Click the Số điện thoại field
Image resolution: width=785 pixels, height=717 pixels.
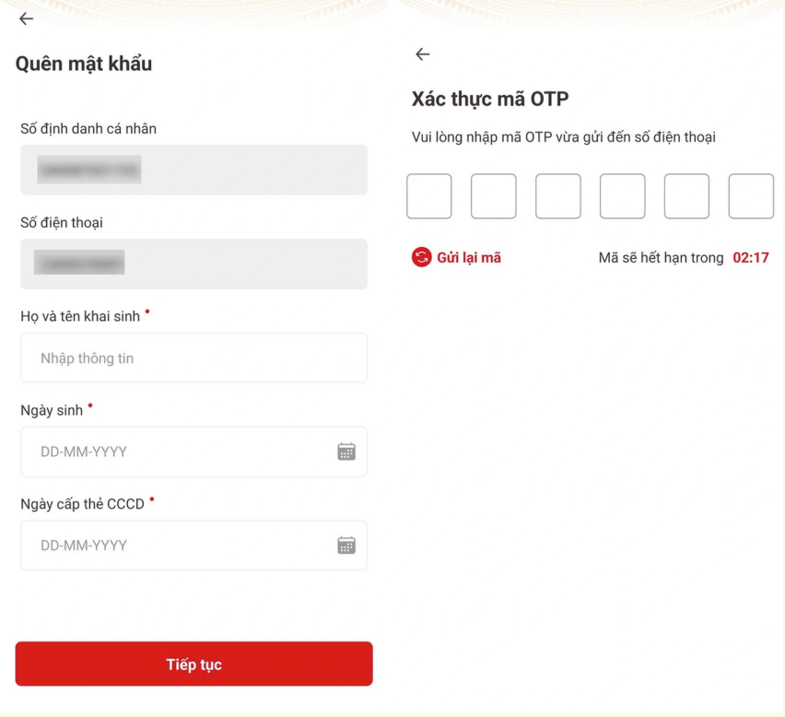(x=193, y=264)
